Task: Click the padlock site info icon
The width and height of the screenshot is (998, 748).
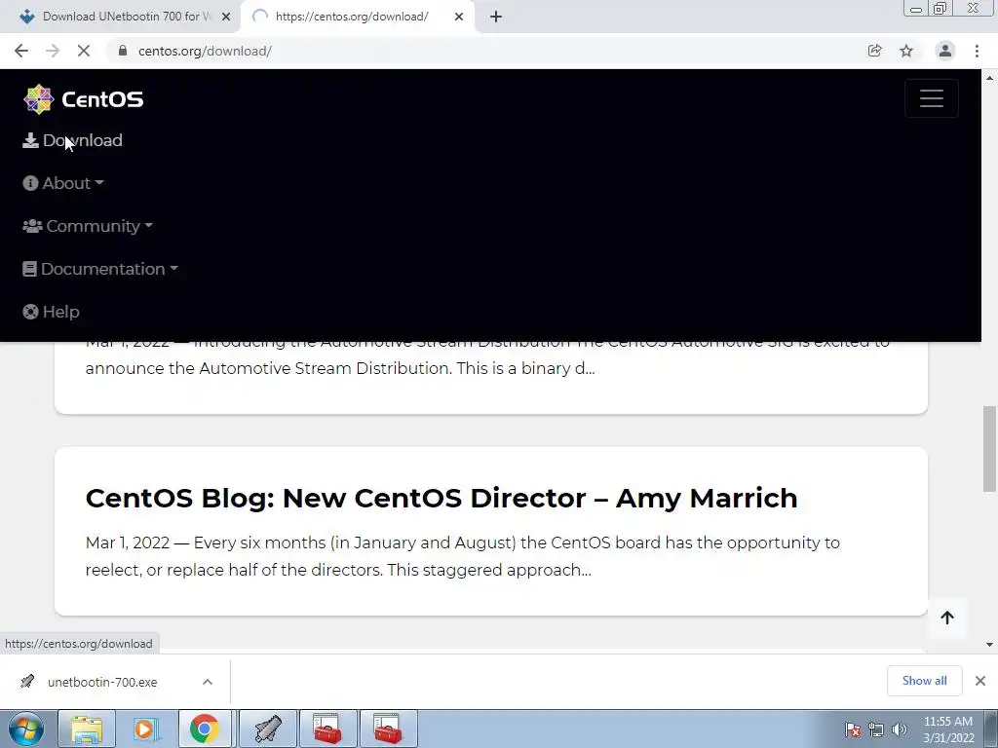Action: (x=123, y=51)
